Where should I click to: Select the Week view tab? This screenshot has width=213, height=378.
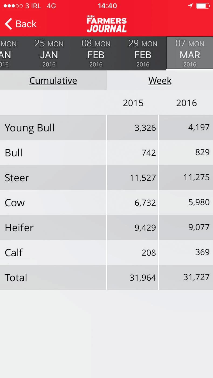click(x=160, y=80)
